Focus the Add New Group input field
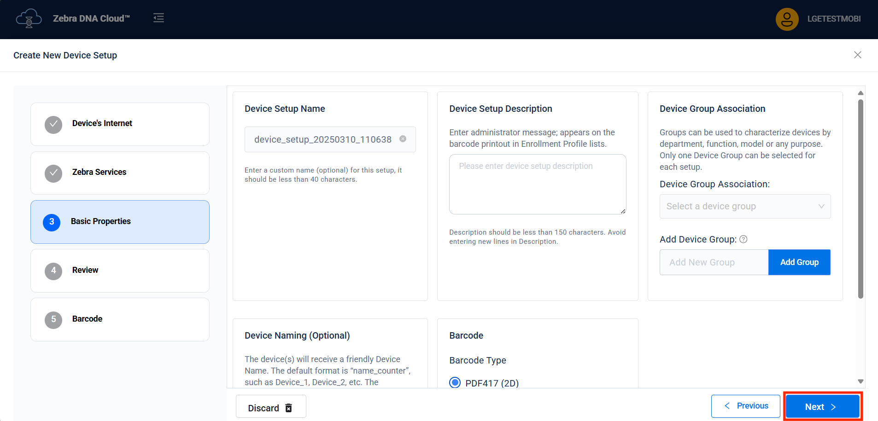The width and height of the screenshot is (878, 421). 714,262
